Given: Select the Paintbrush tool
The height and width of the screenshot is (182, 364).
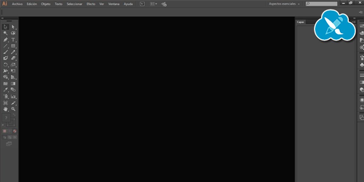Looking at the screenshot, I should coord(5,52).
